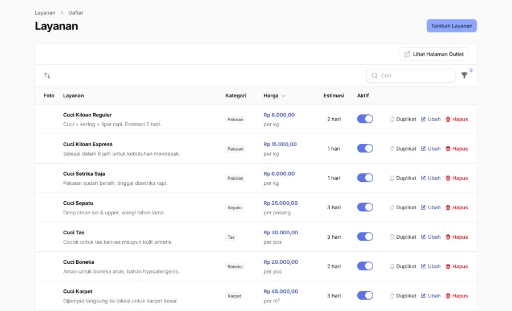Select the Cuci Sepatu service name
512x311 pixels.
pos(78,203)
